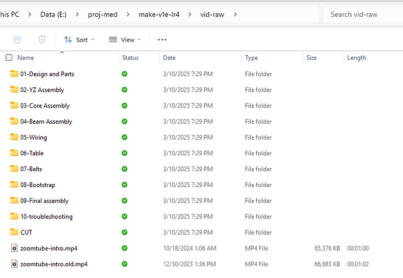Expand the chevron after vid-raw in breadcrumb
The image size is (403, 278).
pyautogui.click(x=235, y=14)
